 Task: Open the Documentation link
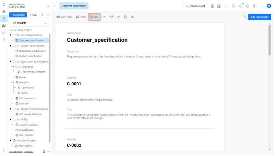point(16,152)
